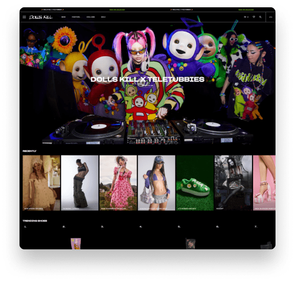This screenshot has width=295, height=281.
Task: Open the Widow gothic thumbnail
Action: click(233, 183)
